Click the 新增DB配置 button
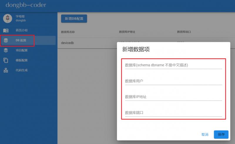 [74, 18]
